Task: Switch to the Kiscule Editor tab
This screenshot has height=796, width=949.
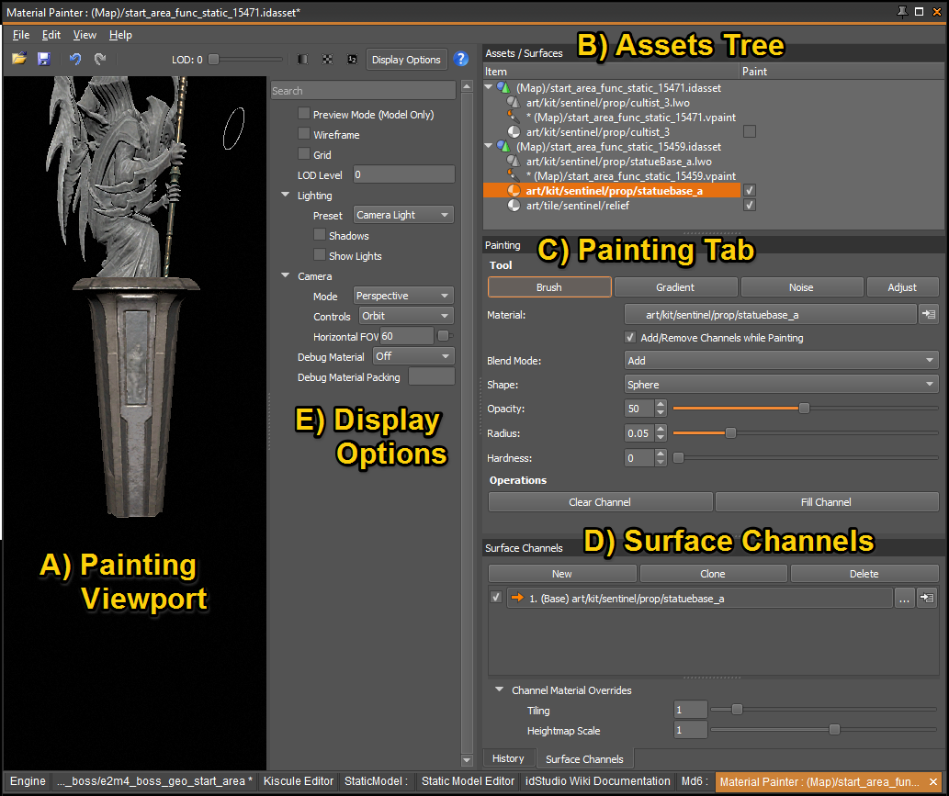Action: 299,781
